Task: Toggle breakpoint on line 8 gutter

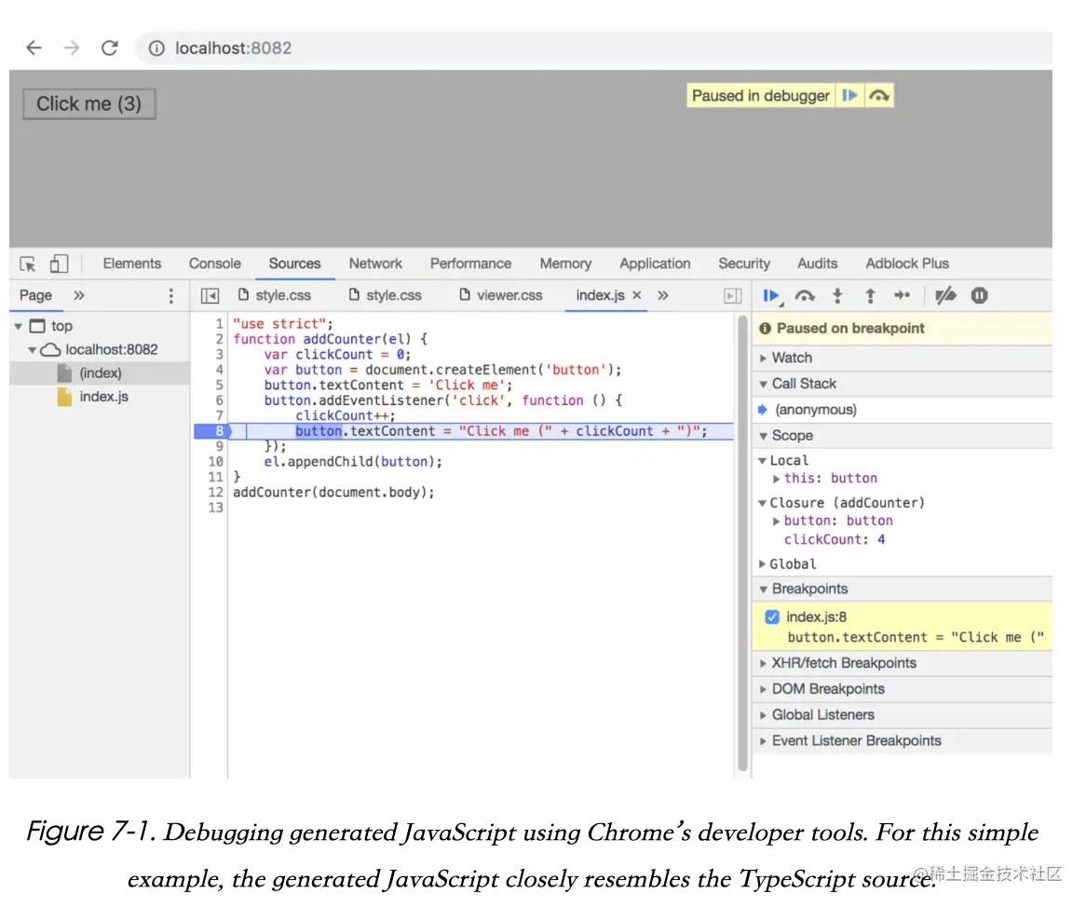Action: 220,431
